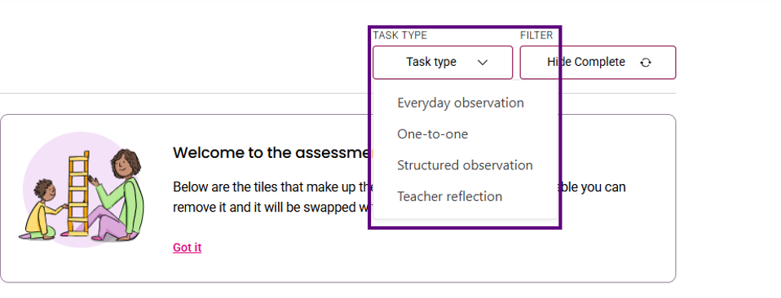
Task: Pick the Structured observation option
Action: 465,165
